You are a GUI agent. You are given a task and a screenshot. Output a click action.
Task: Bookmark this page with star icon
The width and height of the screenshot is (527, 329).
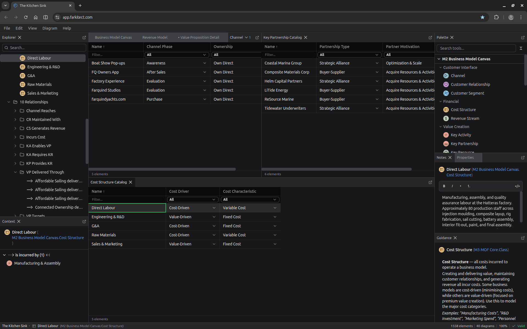[x=483, y=17]
